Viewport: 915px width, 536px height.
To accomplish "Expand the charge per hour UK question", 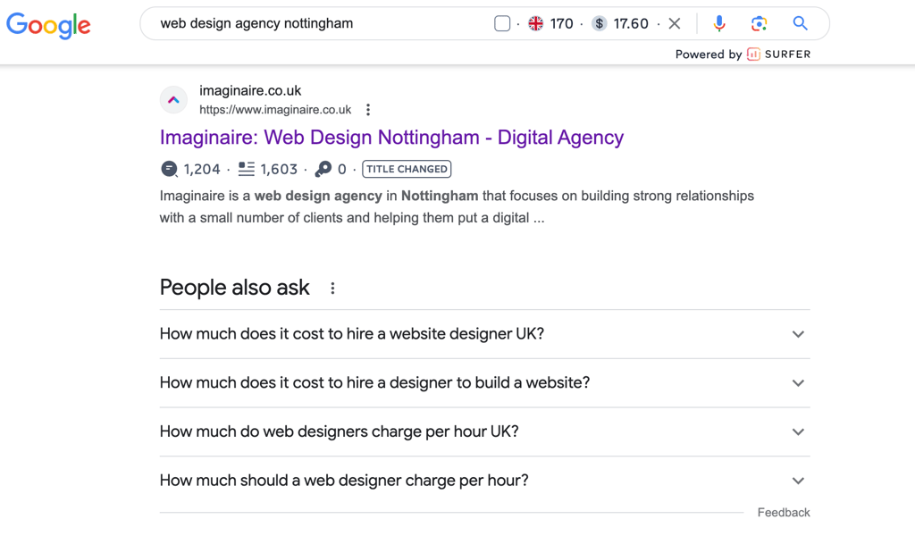I will 485,432.
